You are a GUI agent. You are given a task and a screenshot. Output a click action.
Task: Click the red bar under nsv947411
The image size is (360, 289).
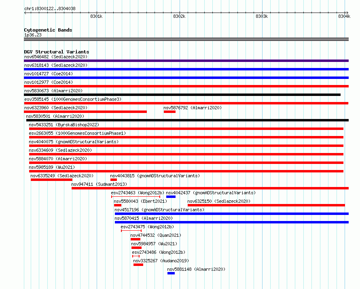tap(210, 188)
